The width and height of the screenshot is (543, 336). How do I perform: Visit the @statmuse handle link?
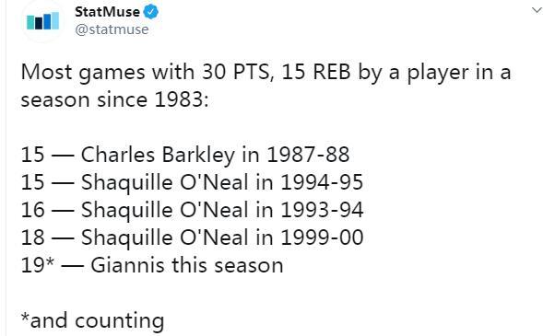pyautogui.click(x=112, y=29)
